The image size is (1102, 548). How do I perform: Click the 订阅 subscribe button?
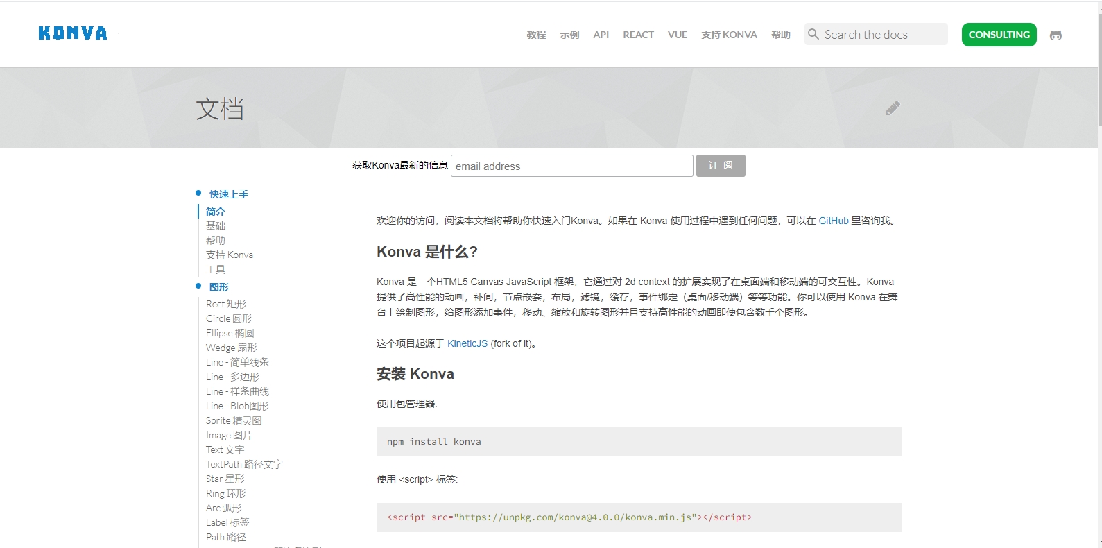tap(721, 166)
